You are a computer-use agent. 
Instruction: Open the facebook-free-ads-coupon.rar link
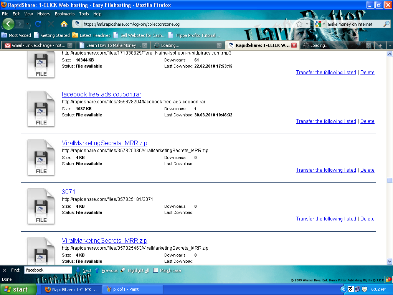[101, 94]
